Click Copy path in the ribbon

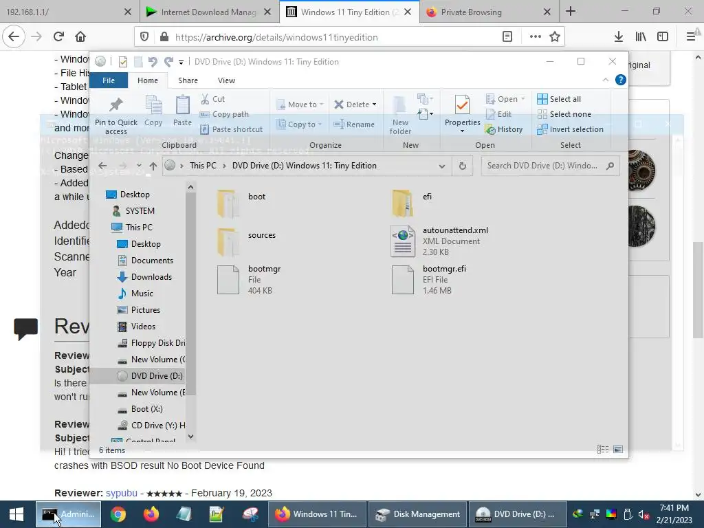pyautogui.click(x=224, y=114)
